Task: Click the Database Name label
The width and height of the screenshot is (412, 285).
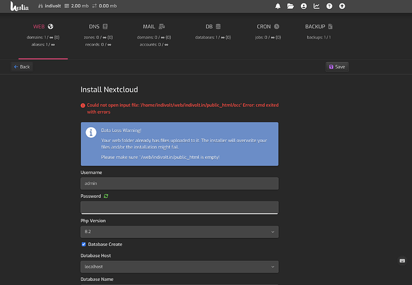Action: (x=97, y=279)
